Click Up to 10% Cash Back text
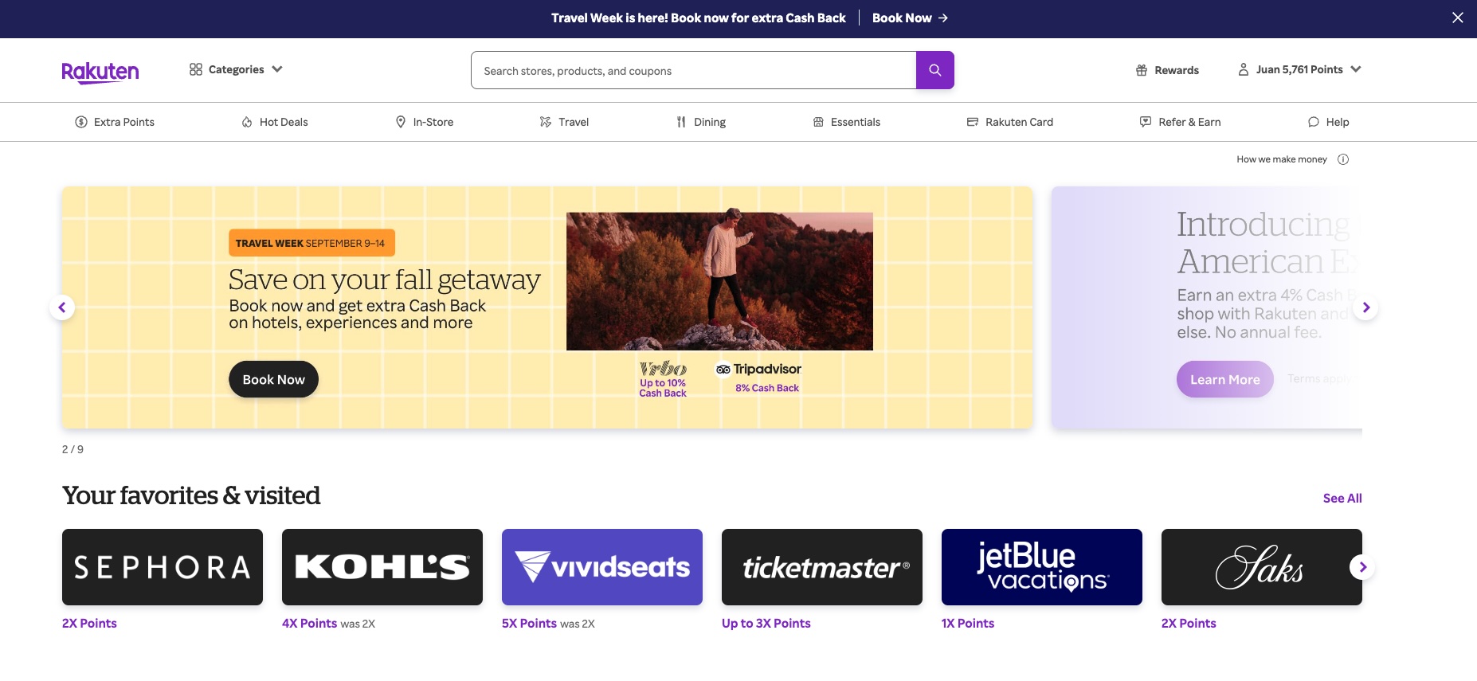Viewport: 1477px width, 681px height. (x=663, y=388)
